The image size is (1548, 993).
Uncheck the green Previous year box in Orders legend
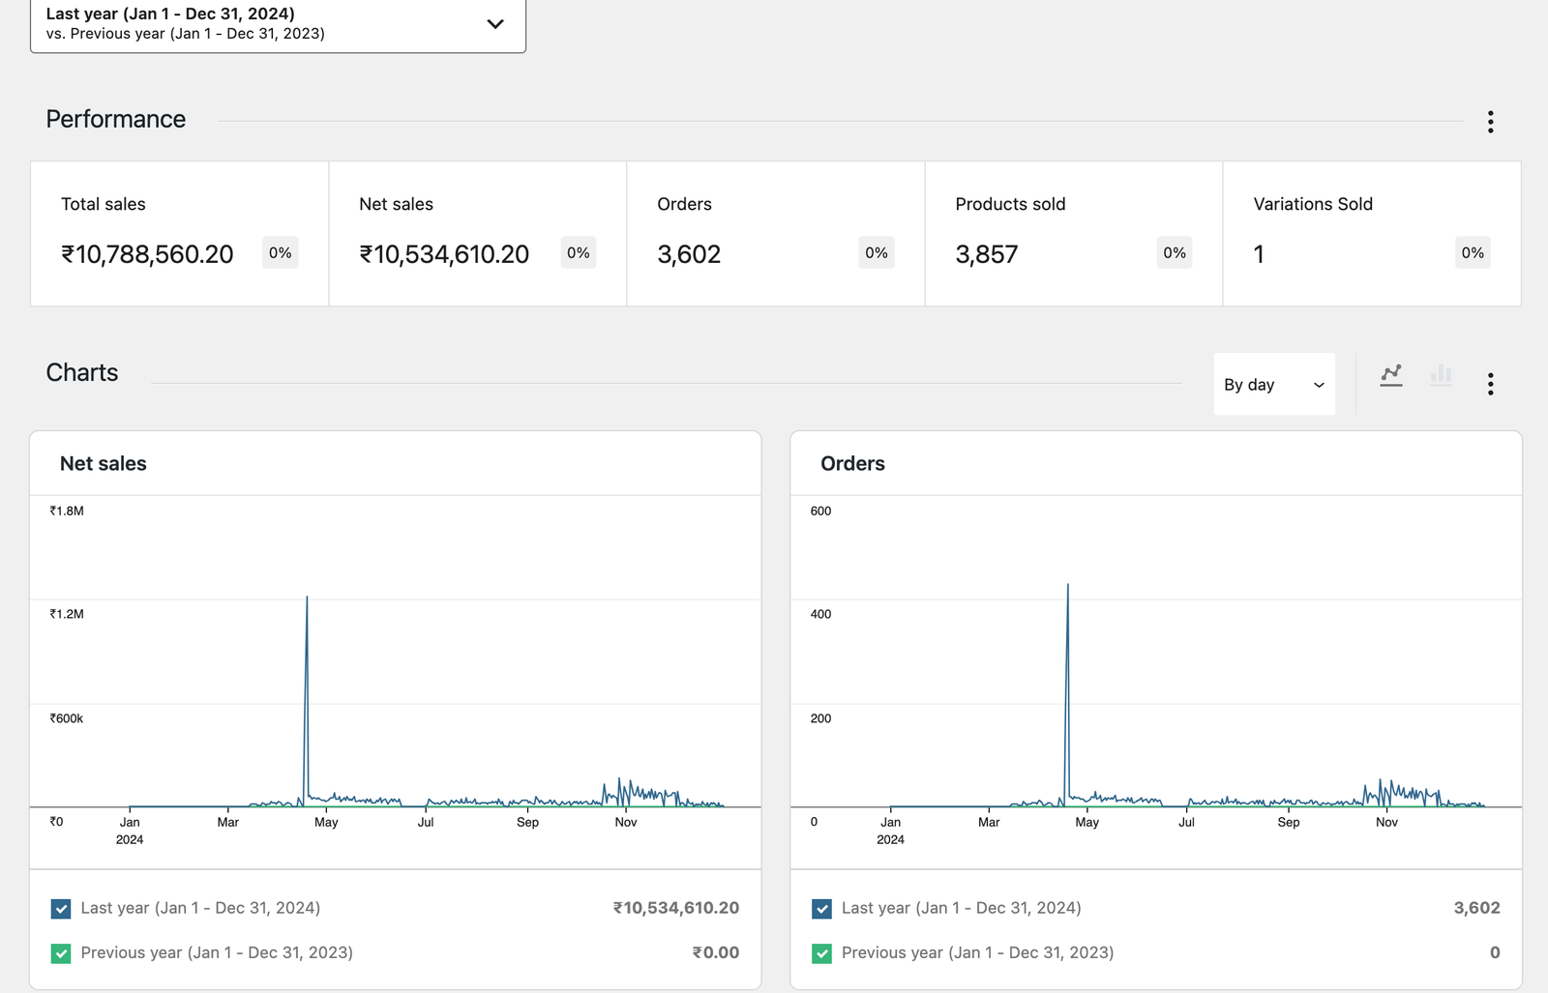point(821,952)
